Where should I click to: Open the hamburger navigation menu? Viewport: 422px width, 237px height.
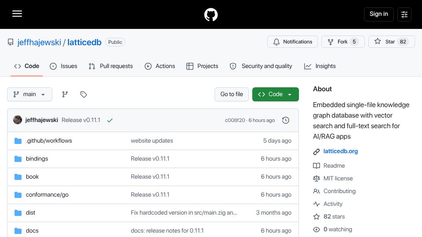pos(17,14)
